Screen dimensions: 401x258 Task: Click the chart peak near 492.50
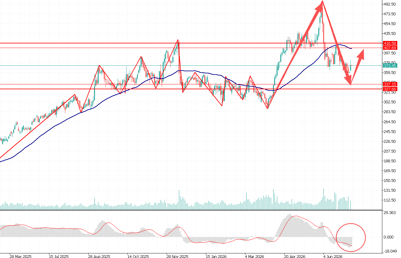[322, 2]
